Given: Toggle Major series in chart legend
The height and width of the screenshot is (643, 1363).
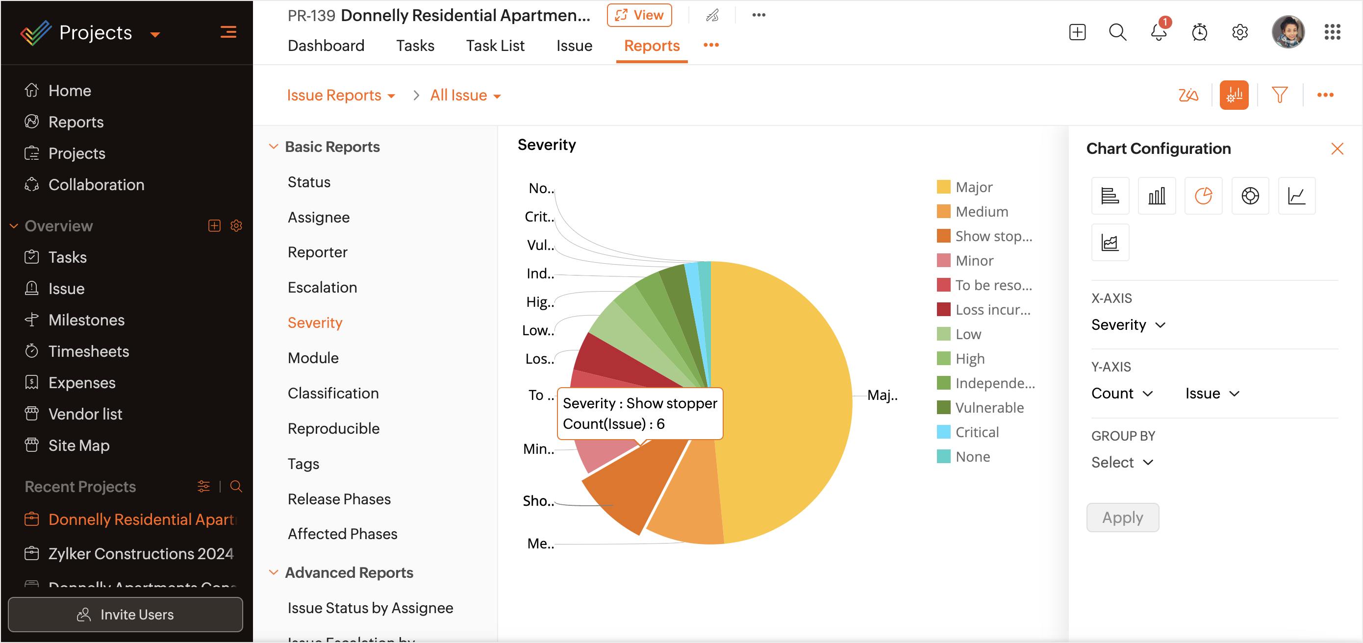Looking at the screenshot, I should [x=974, y=187].
